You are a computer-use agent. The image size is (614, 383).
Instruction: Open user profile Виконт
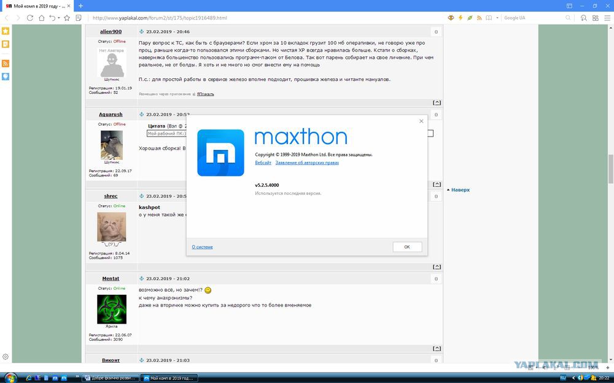(x=111, y=360)
